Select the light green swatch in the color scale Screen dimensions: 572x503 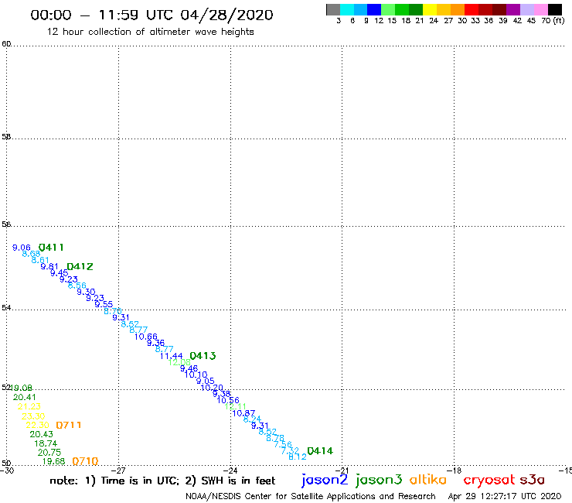pyautogui.click(x=388, y=9)
